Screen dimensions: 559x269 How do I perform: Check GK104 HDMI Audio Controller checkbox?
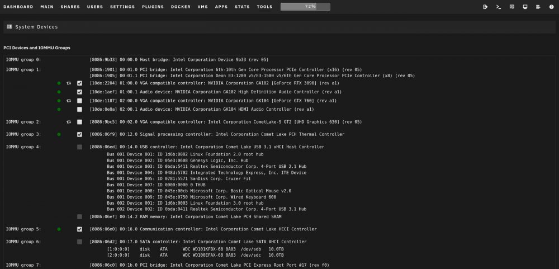(79, 110)
